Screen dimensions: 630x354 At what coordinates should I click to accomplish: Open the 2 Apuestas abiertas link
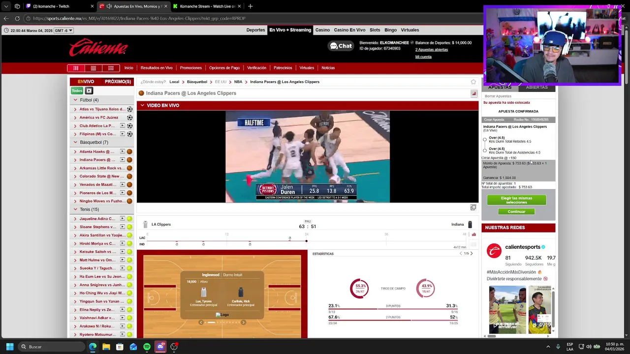click(432, 50)
